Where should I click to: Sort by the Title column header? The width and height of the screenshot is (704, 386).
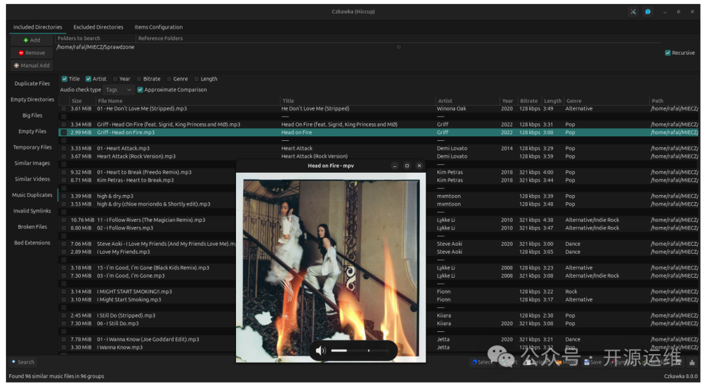358,100
